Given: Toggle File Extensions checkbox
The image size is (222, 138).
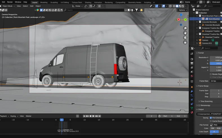Looking at the screenshot, I should [211, 118].
